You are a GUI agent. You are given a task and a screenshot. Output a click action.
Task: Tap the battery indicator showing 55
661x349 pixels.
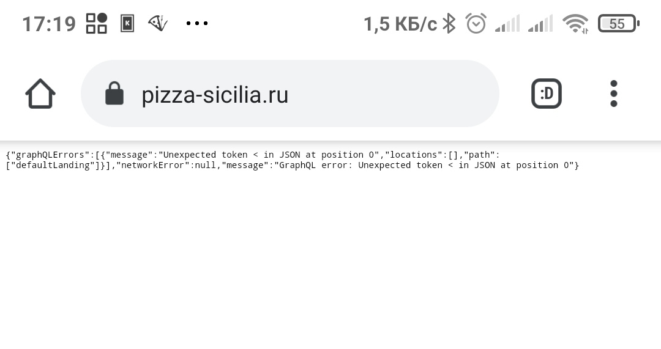[618, 24]
